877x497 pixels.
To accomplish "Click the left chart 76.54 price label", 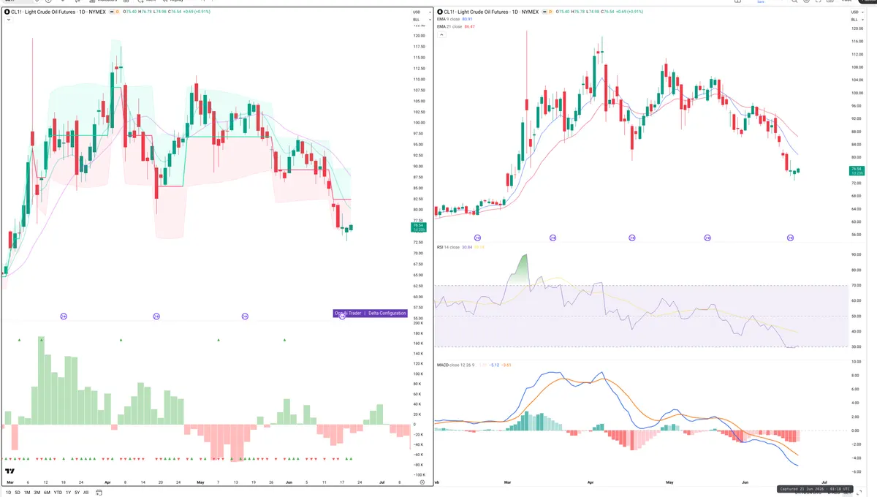I will (x=417, y=227).
